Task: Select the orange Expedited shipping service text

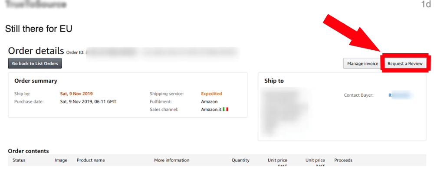Action: [x=211, y=94]
